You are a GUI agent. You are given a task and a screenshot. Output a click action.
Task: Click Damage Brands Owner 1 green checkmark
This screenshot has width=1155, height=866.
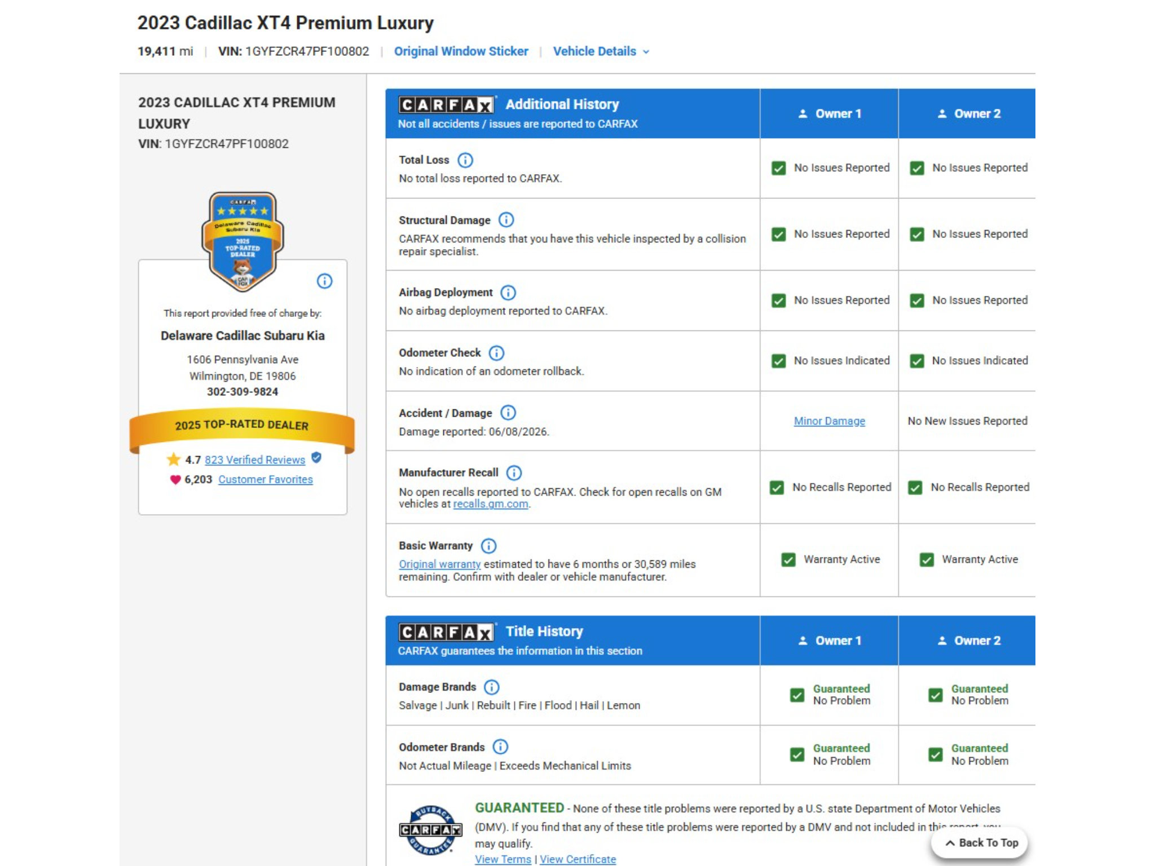click(x=797, y=695)
